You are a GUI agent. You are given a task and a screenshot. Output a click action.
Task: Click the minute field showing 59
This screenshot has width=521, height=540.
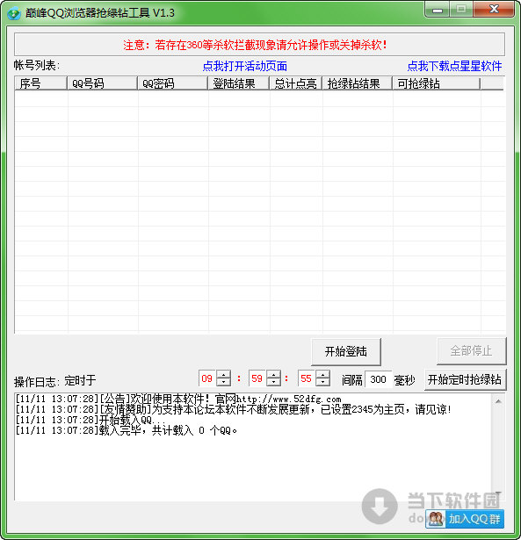tap(257, 378)
